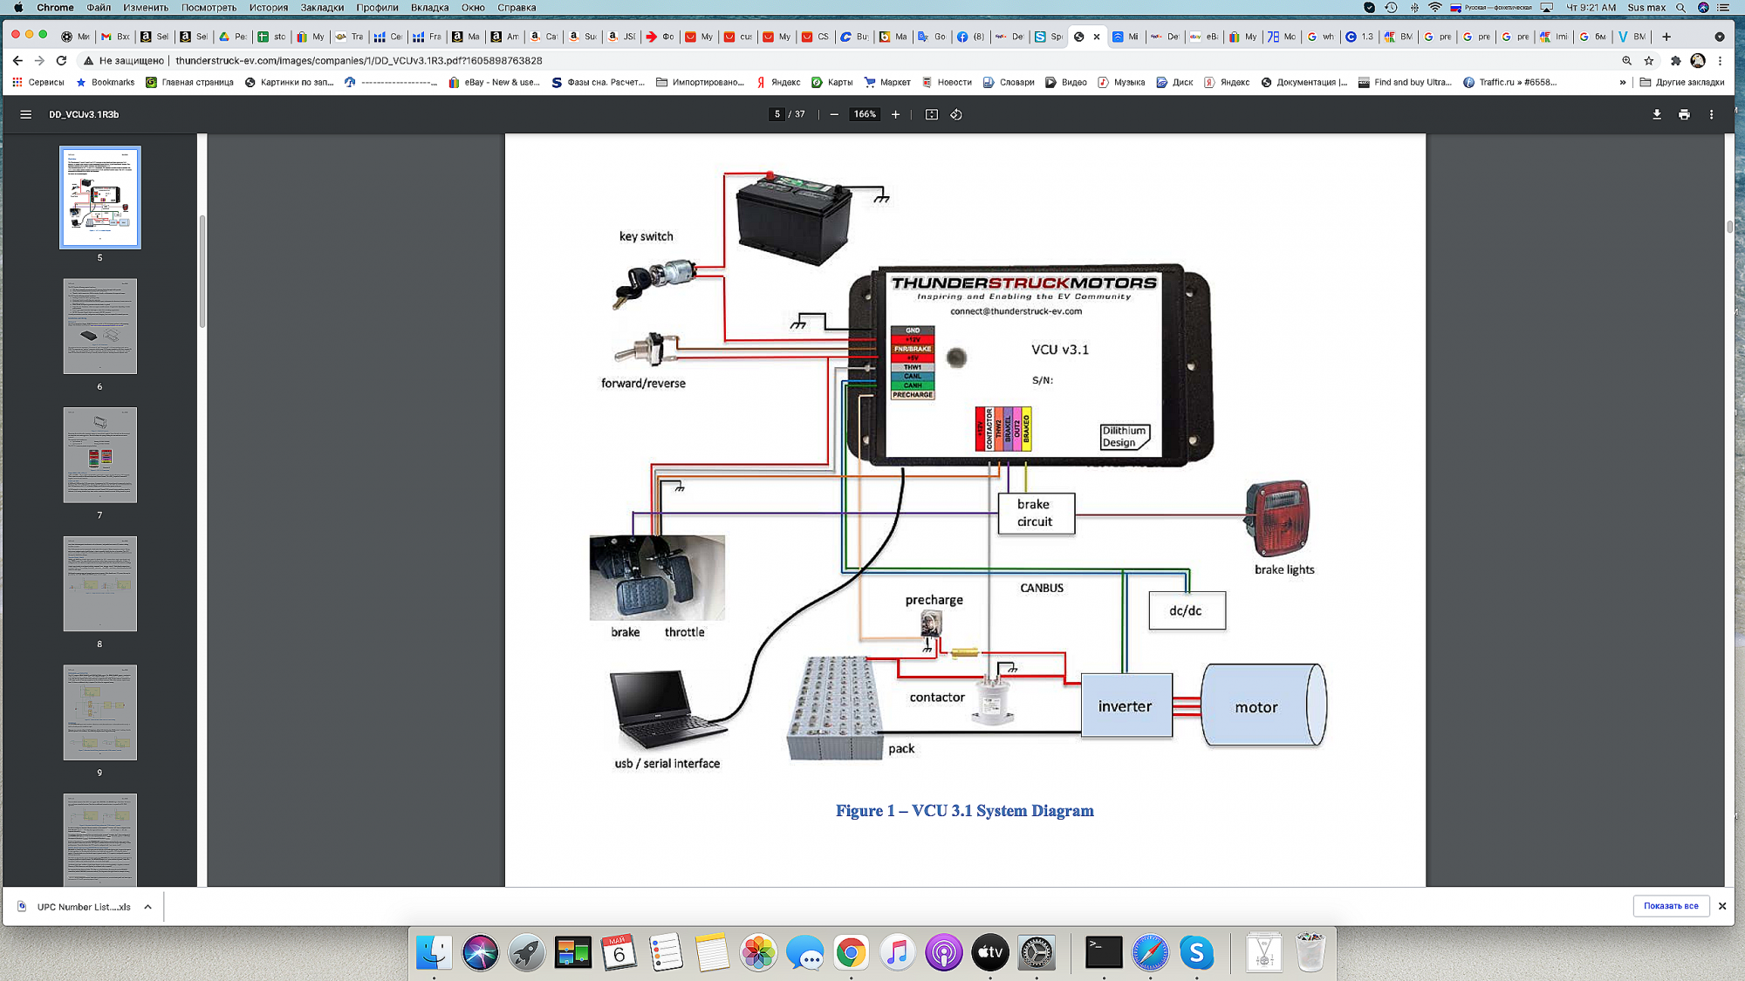Bookmark this page with the star icon
Image resolution: width=1745 pixels, height=981 pixels.
click(x=1649, y=60)
